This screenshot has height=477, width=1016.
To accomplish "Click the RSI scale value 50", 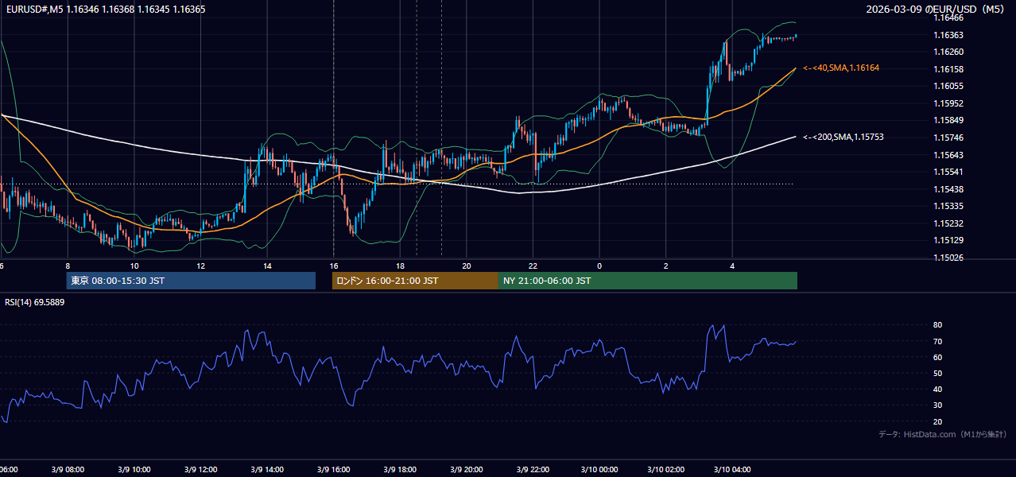I will (938, 373).
